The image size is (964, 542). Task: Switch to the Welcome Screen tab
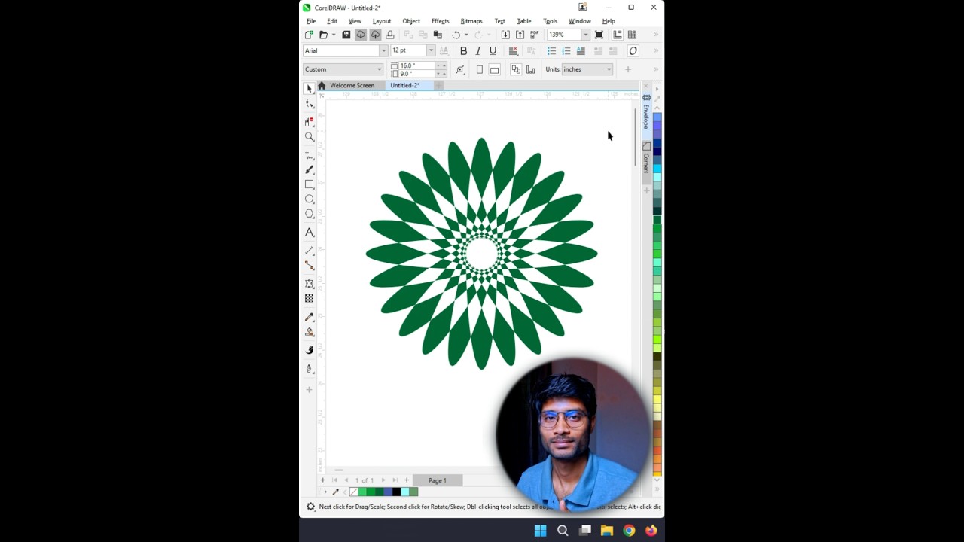(352, 86)
